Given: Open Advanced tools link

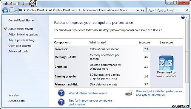Looking at the screenshot, I should 18,52.
